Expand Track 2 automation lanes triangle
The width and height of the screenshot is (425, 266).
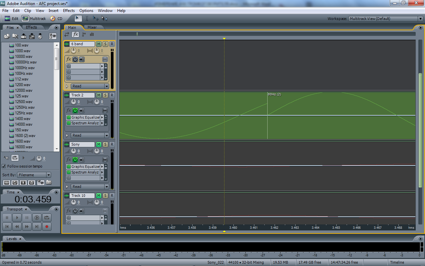click(67, 135)
